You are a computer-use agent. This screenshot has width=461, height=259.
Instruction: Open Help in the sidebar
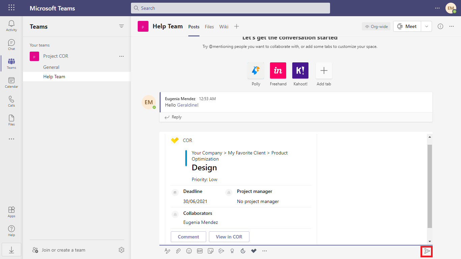click(11, 231)
